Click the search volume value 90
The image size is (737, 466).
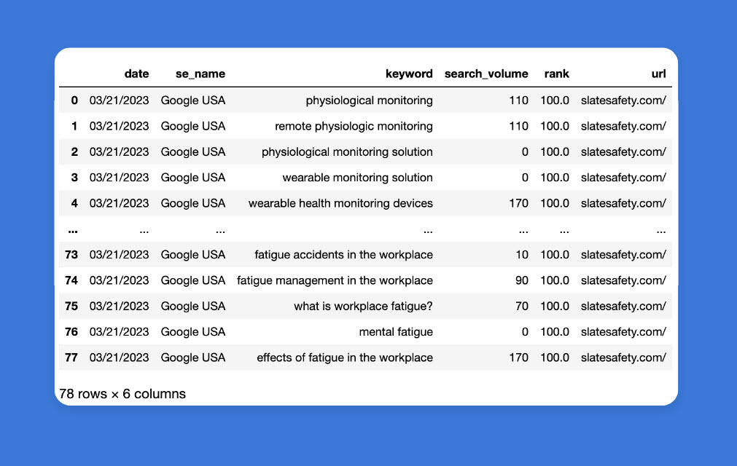521,280
